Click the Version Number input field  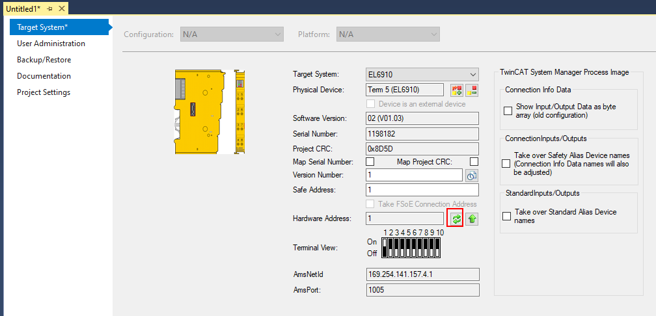coord(414,176)
